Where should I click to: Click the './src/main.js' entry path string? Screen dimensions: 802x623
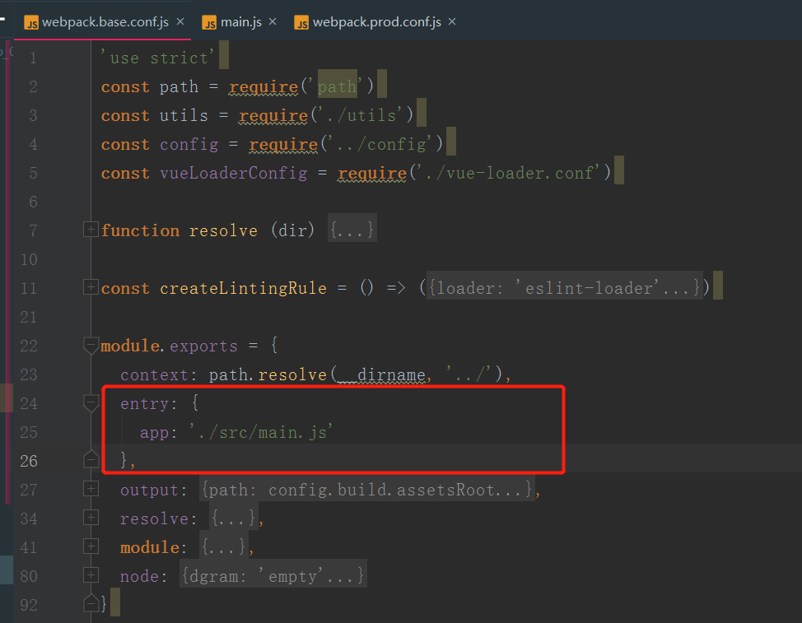click(261, 432)
